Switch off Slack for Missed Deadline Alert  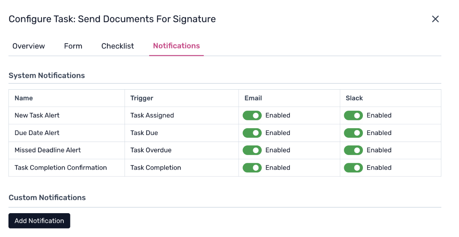[x=353, y=150]
